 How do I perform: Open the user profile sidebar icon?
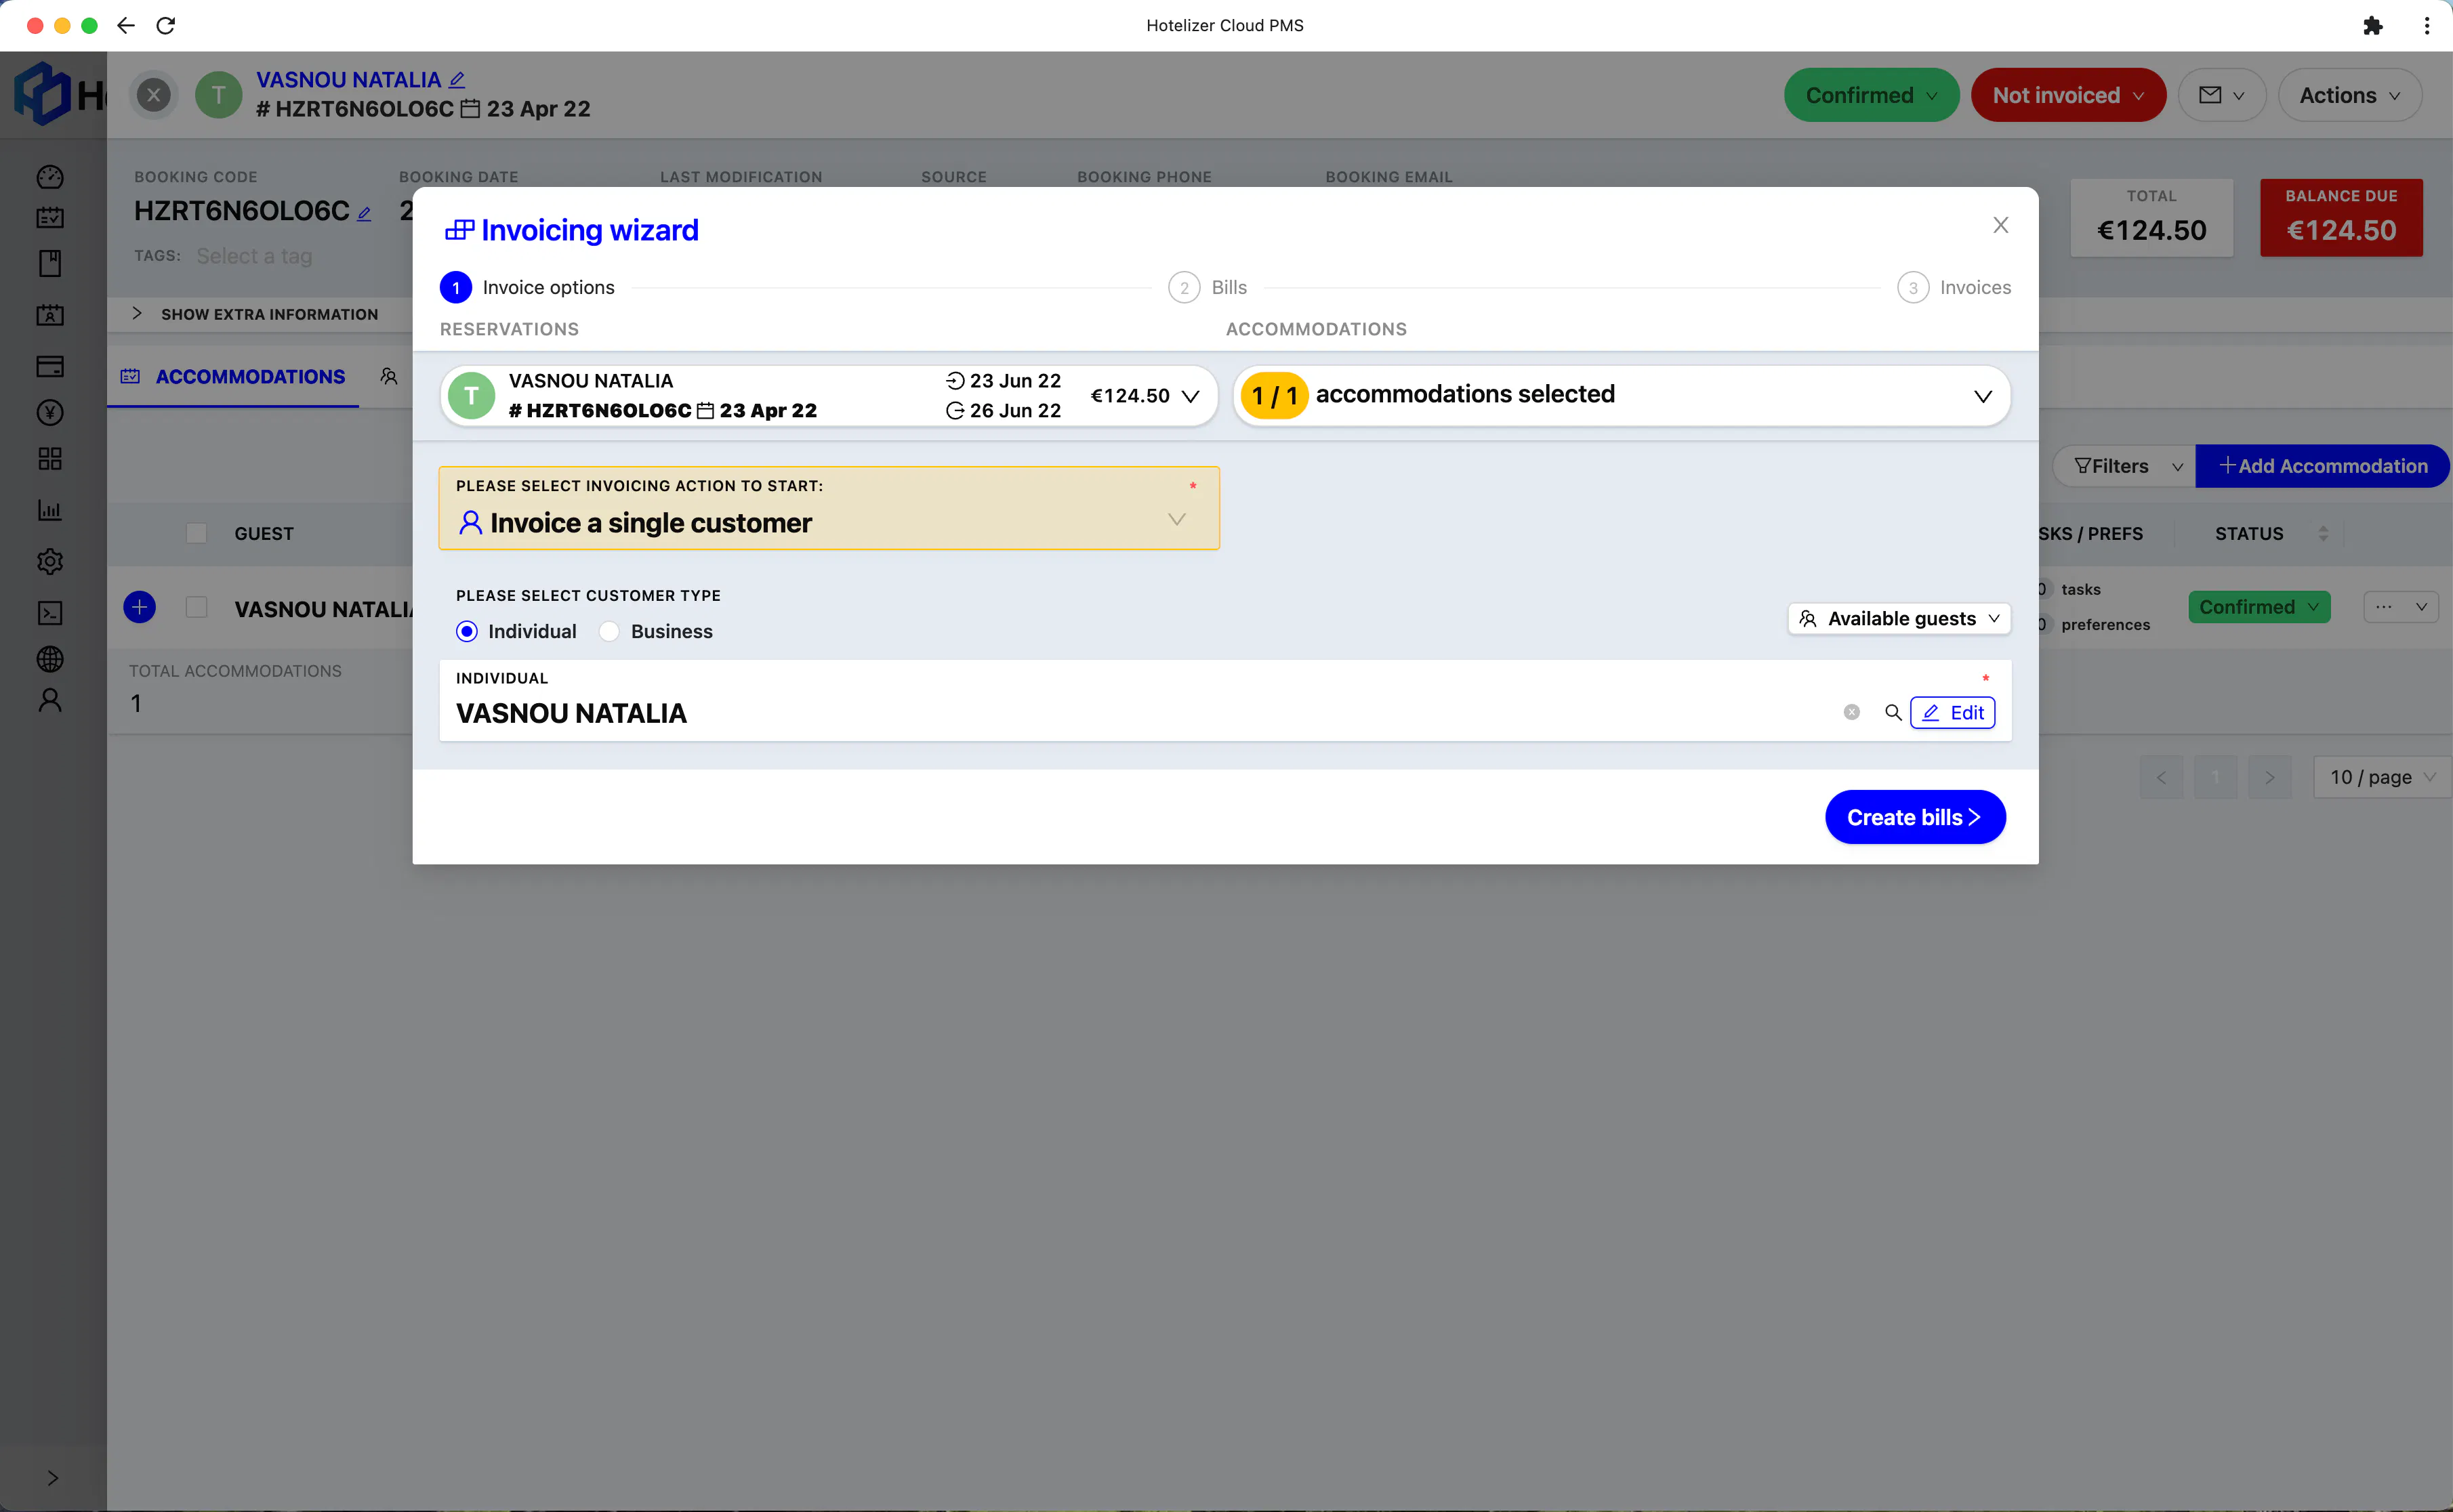(x=50, y=700)
